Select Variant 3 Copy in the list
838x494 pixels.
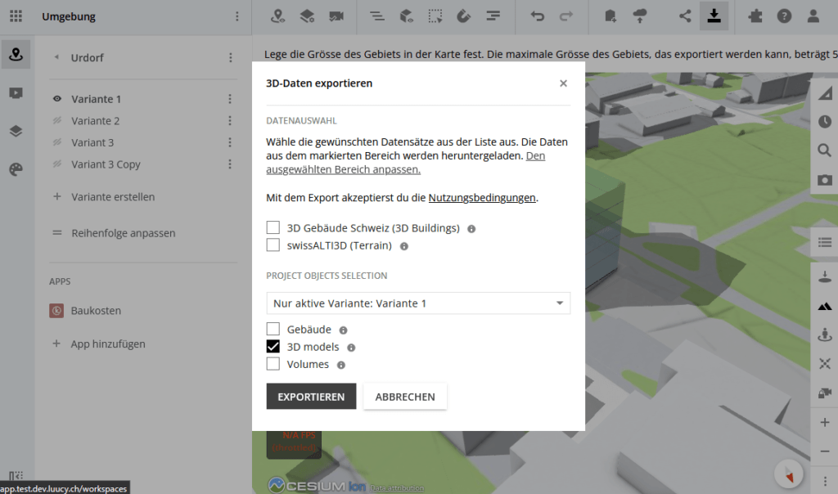[x=106, y=164]
